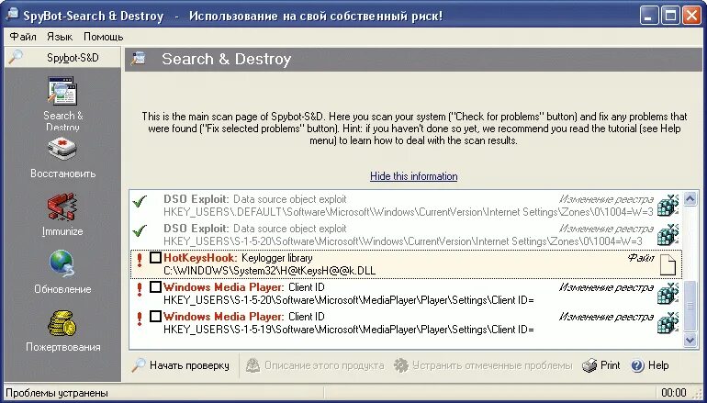Click the 00:00 timer in status bar
Viewport: 707px width, 403px height.
click(674, 393)
